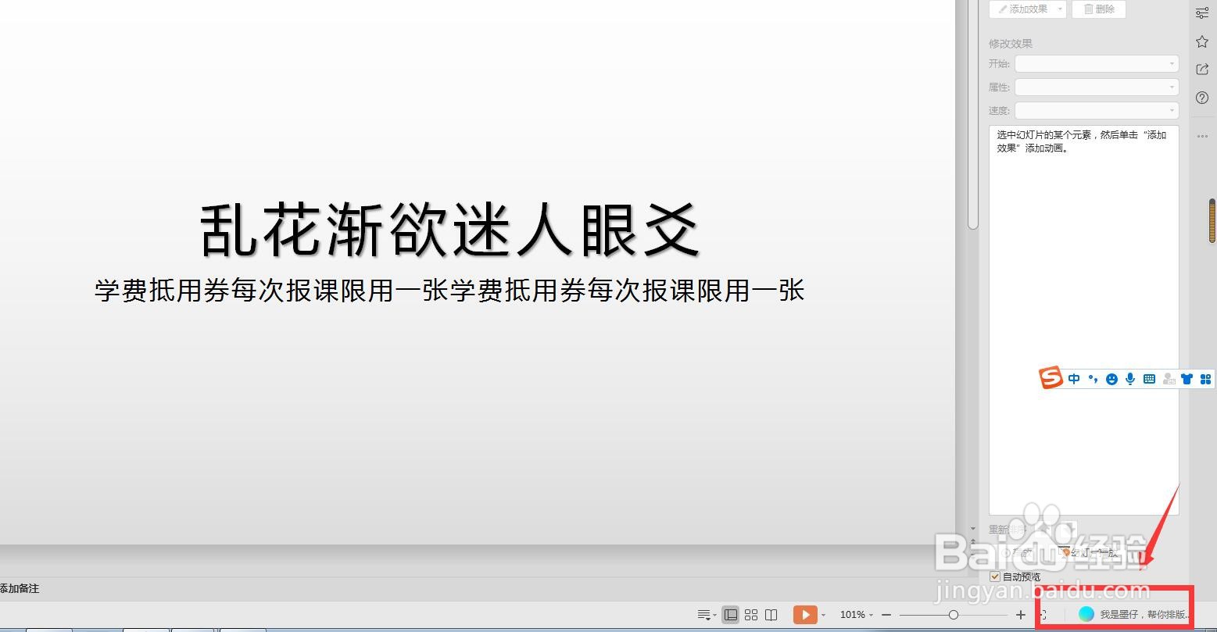Open the Sogou toolbox grid icon
Image resolution: width=1217 pixels, height=632 pixels.
[1205, 379]
